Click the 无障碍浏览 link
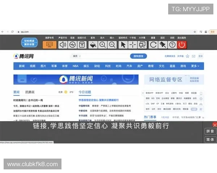Screen dimensions: 217x173 point(170,56)
